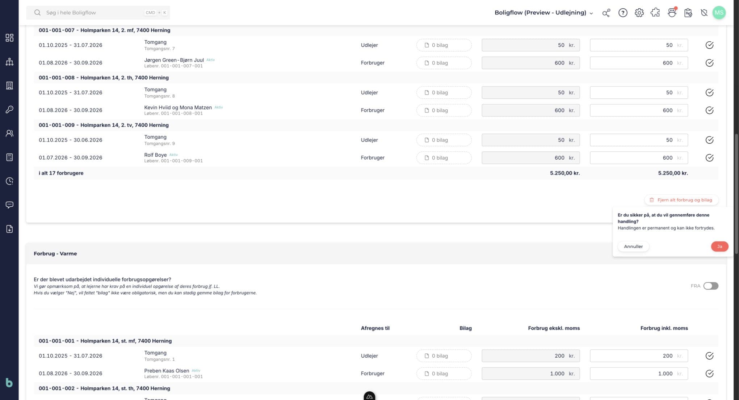Open the tenants people sidebar icon
The image size is (739, 400).
pos(9,133)
